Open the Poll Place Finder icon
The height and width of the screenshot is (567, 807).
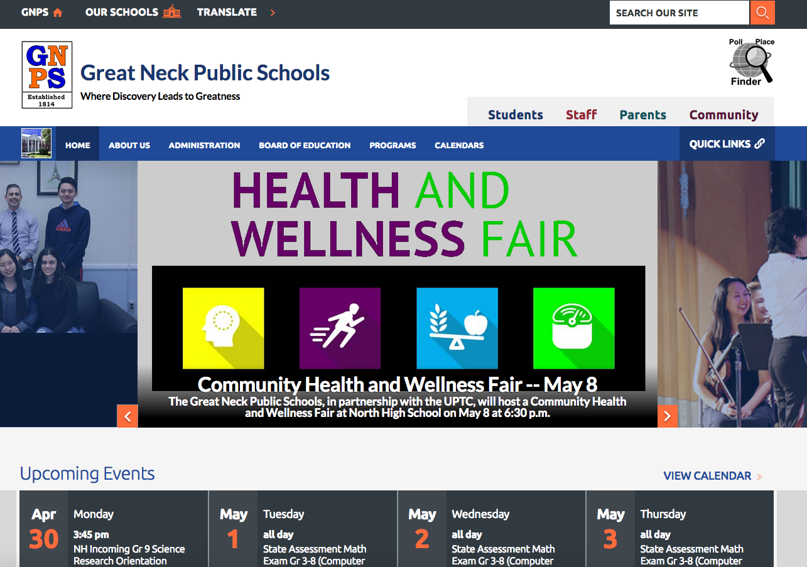[x=751, y=62]
